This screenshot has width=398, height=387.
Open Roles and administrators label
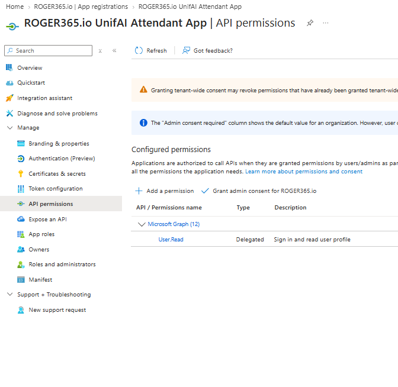tap(62, 265)
